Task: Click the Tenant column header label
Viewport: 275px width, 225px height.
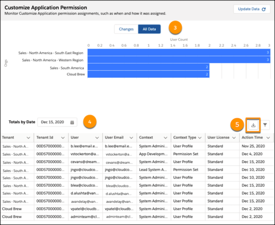Action: [8, 137]
